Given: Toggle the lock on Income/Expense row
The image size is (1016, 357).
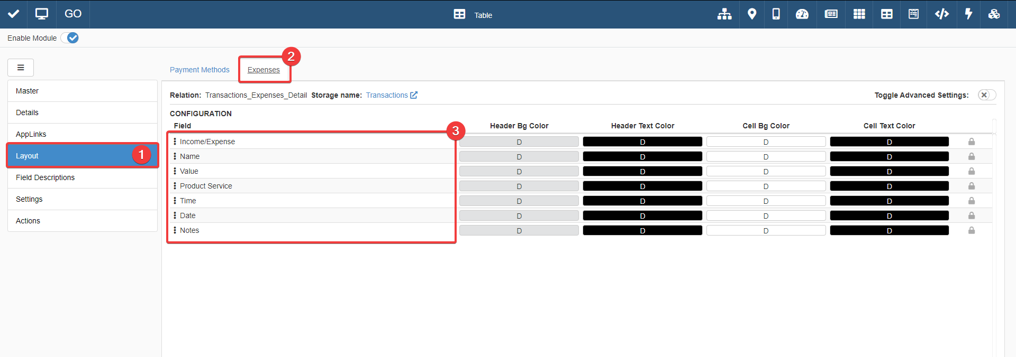Looking at the screenshot, I should point(972,142).
